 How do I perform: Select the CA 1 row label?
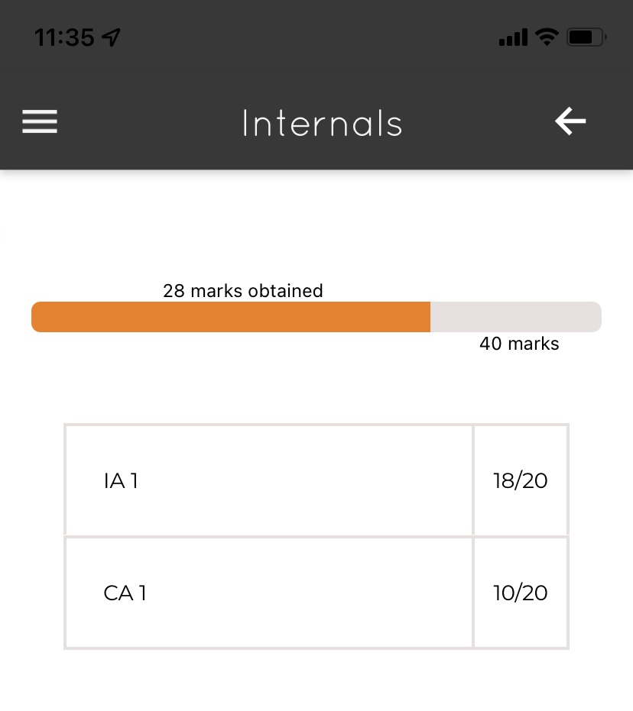(x=125, y=593)
